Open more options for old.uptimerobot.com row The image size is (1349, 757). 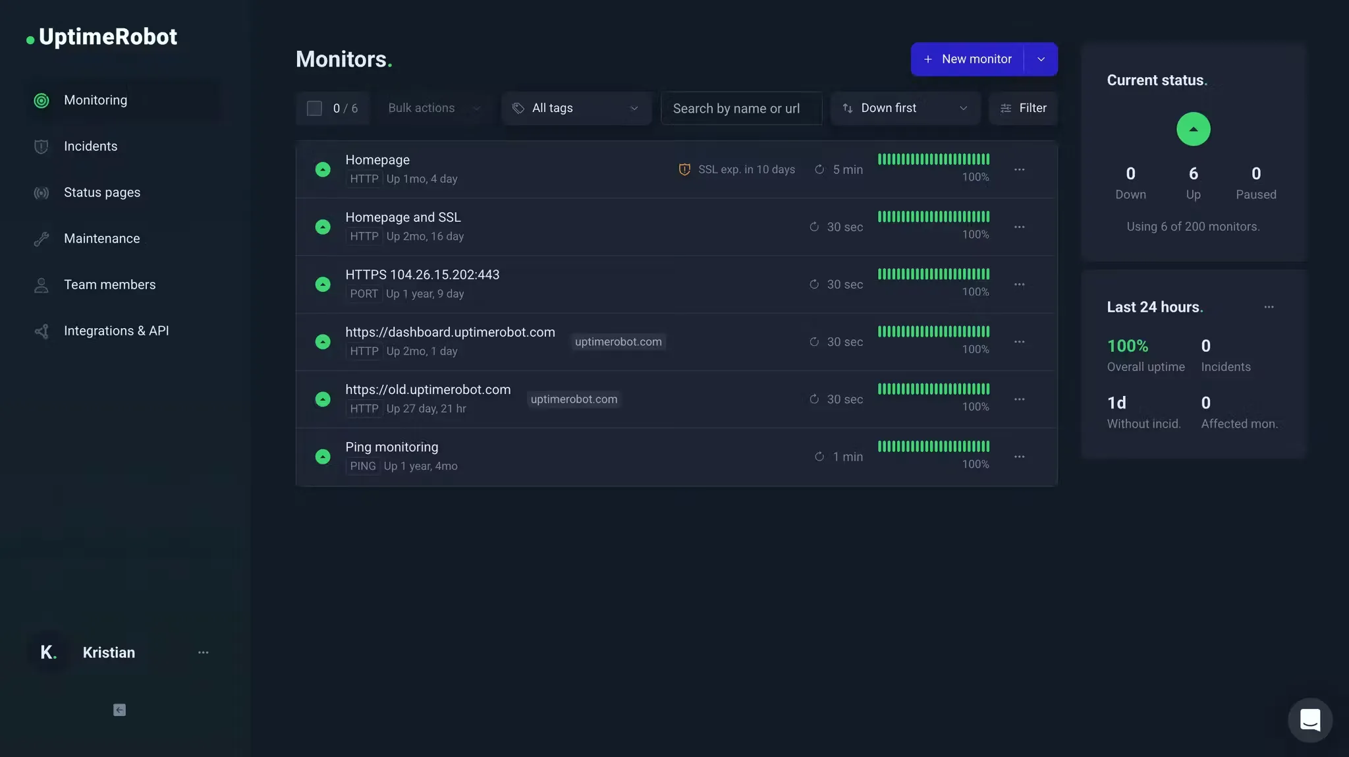tap(1020, 399)
